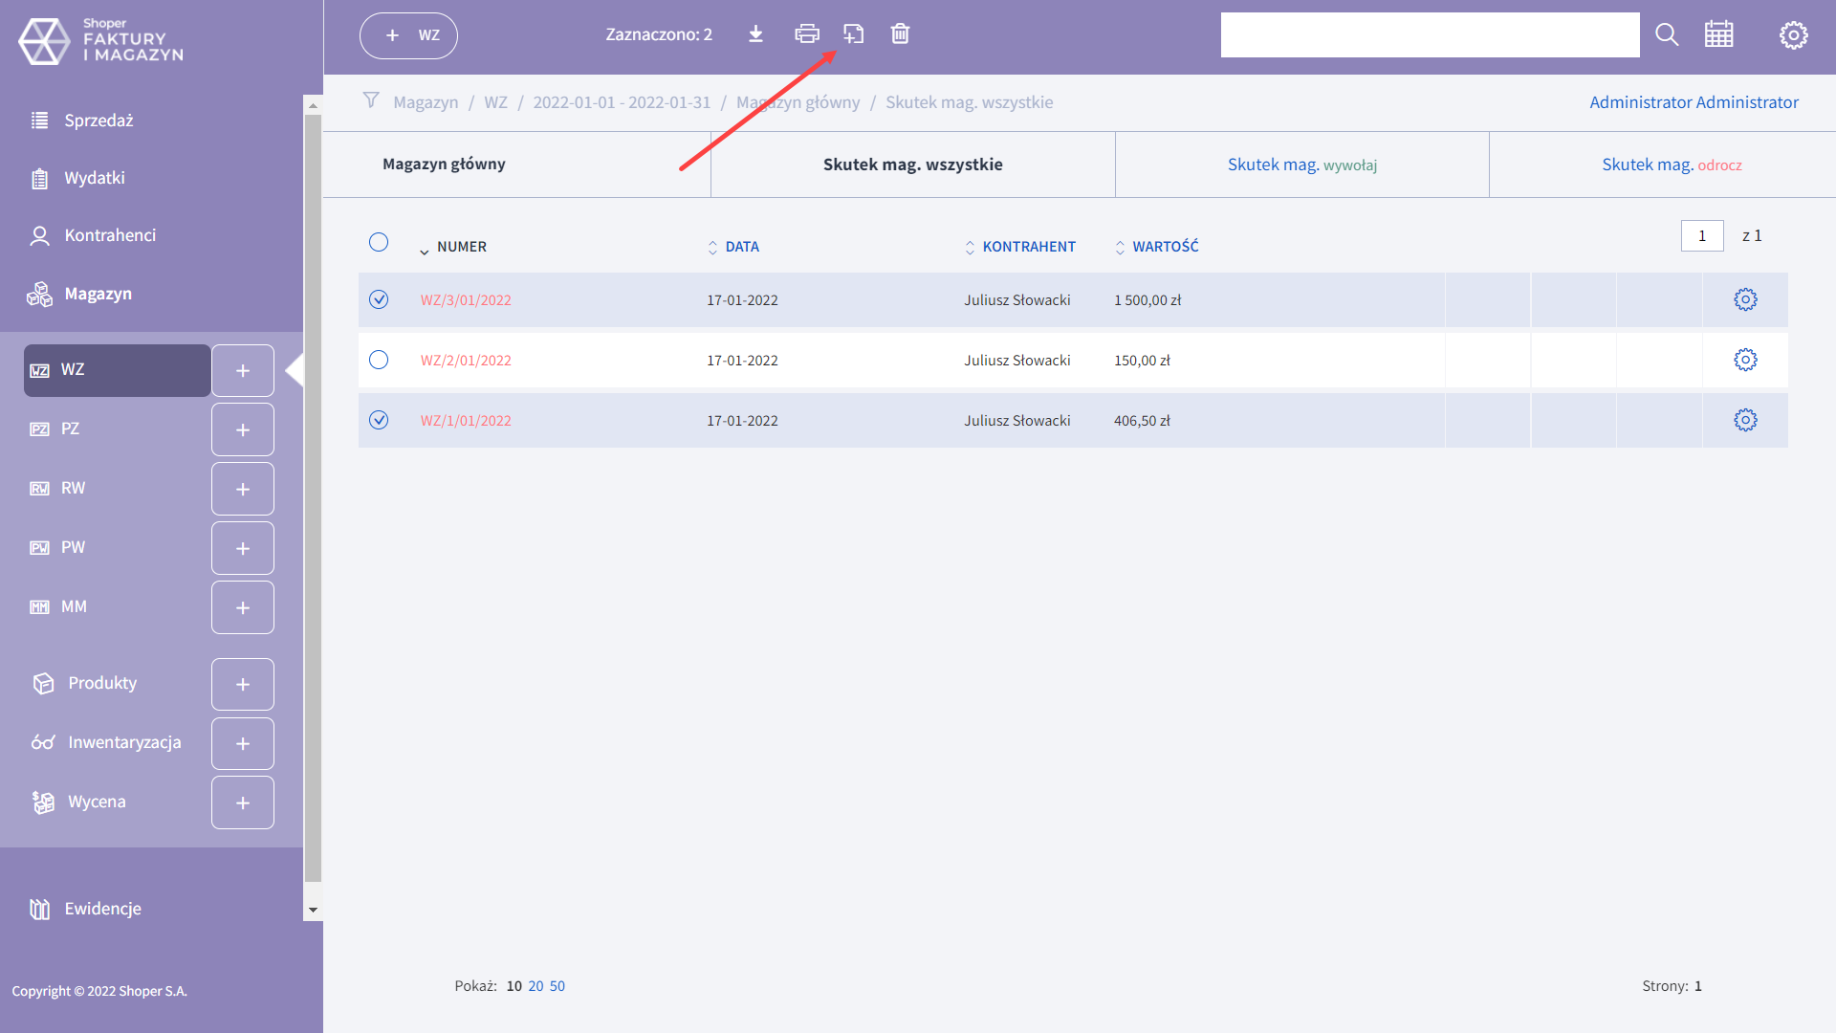
Task: Select WZ in the Magazyn submenu
Action: pyautogui.click(x=117, y=370)
